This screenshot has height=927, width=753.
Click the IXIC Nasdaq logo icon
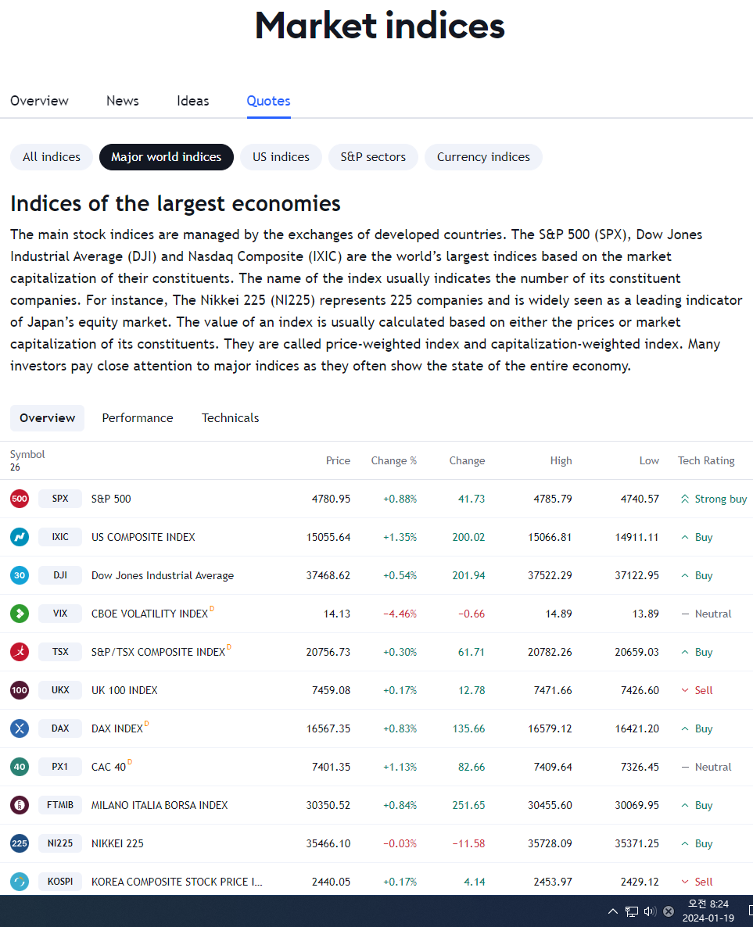pyautogui.click(x=20, y=537)
